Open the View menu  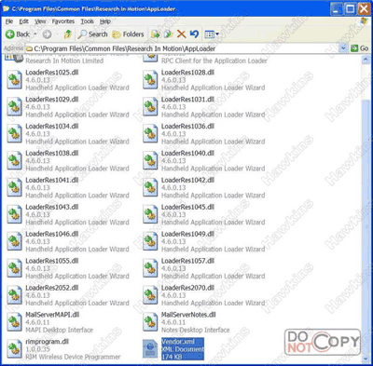tap(40, 21)
